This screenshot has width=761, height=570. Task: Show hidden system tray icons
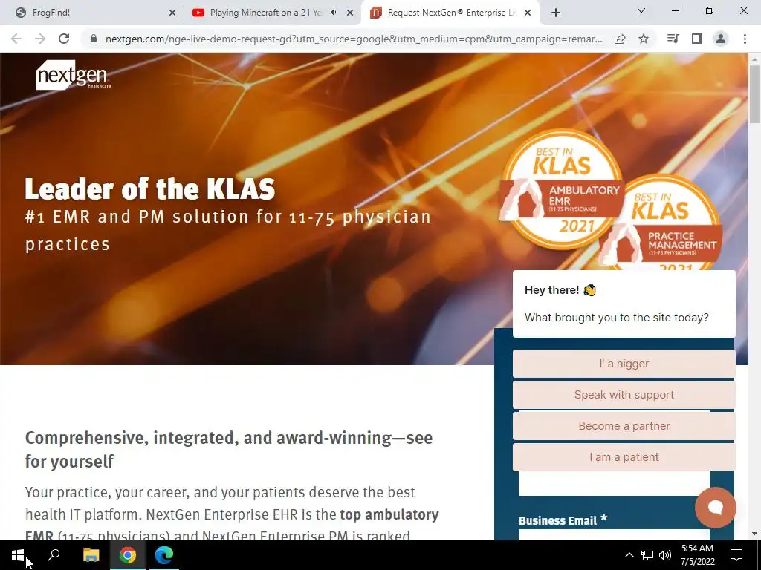(x=629, y=555)
